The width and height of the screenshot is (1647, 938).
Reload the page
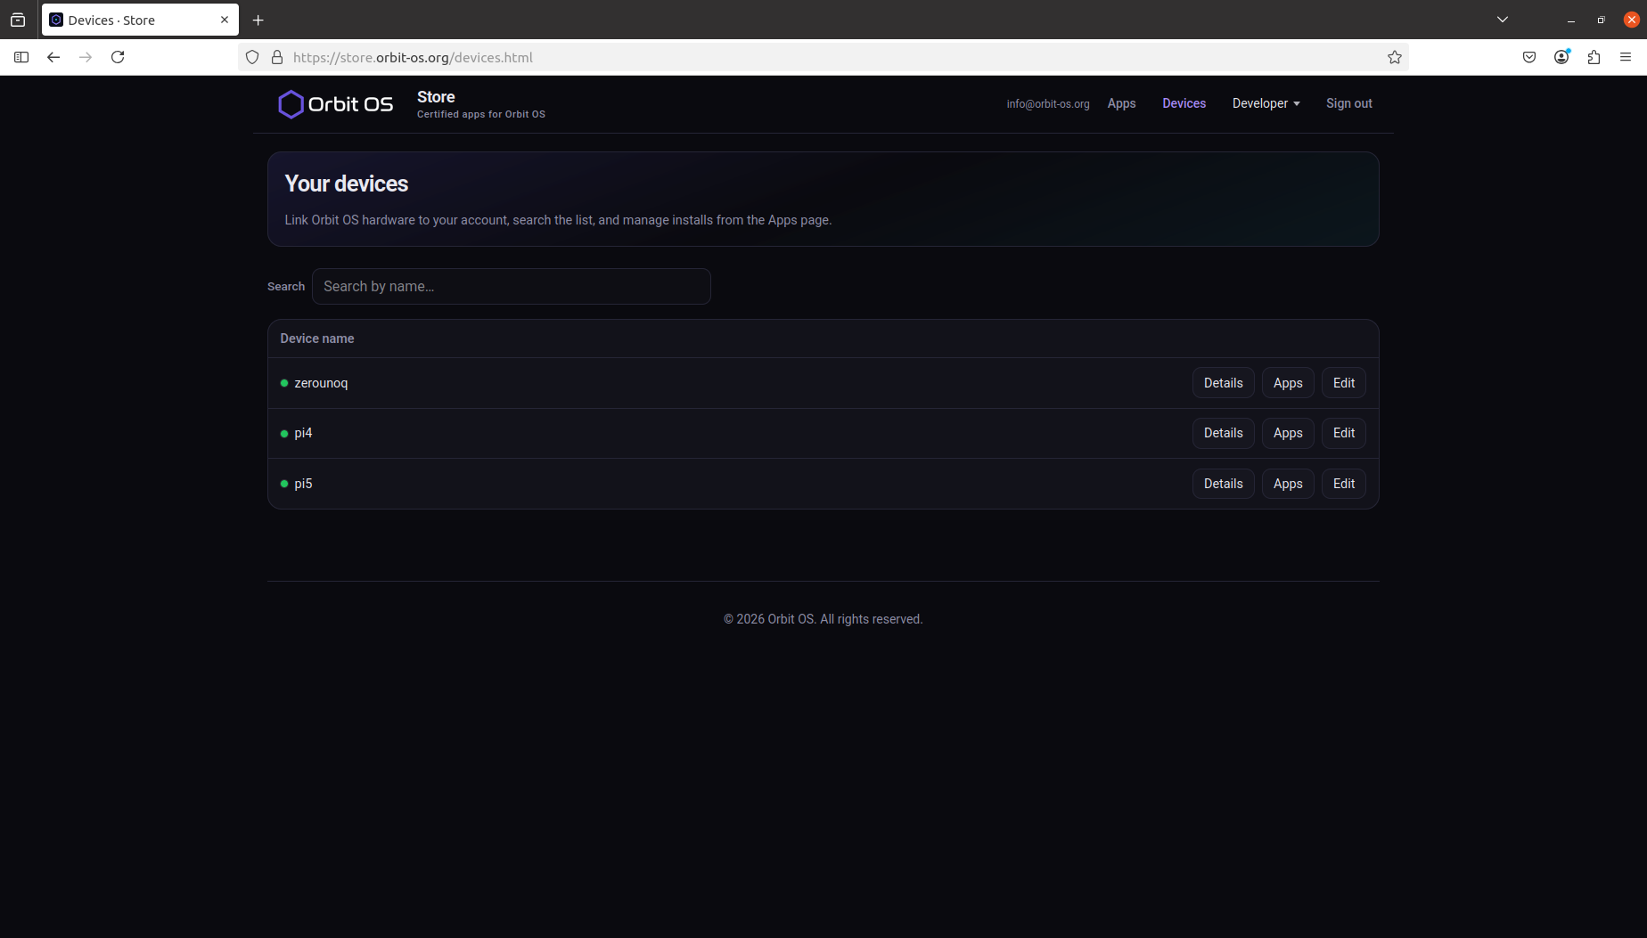click(x=118, y=57)
